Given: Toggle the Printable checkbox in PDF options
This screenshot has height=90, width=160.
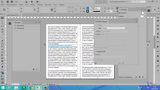Looking at the screenshot, I should click(x=95, y=60).
